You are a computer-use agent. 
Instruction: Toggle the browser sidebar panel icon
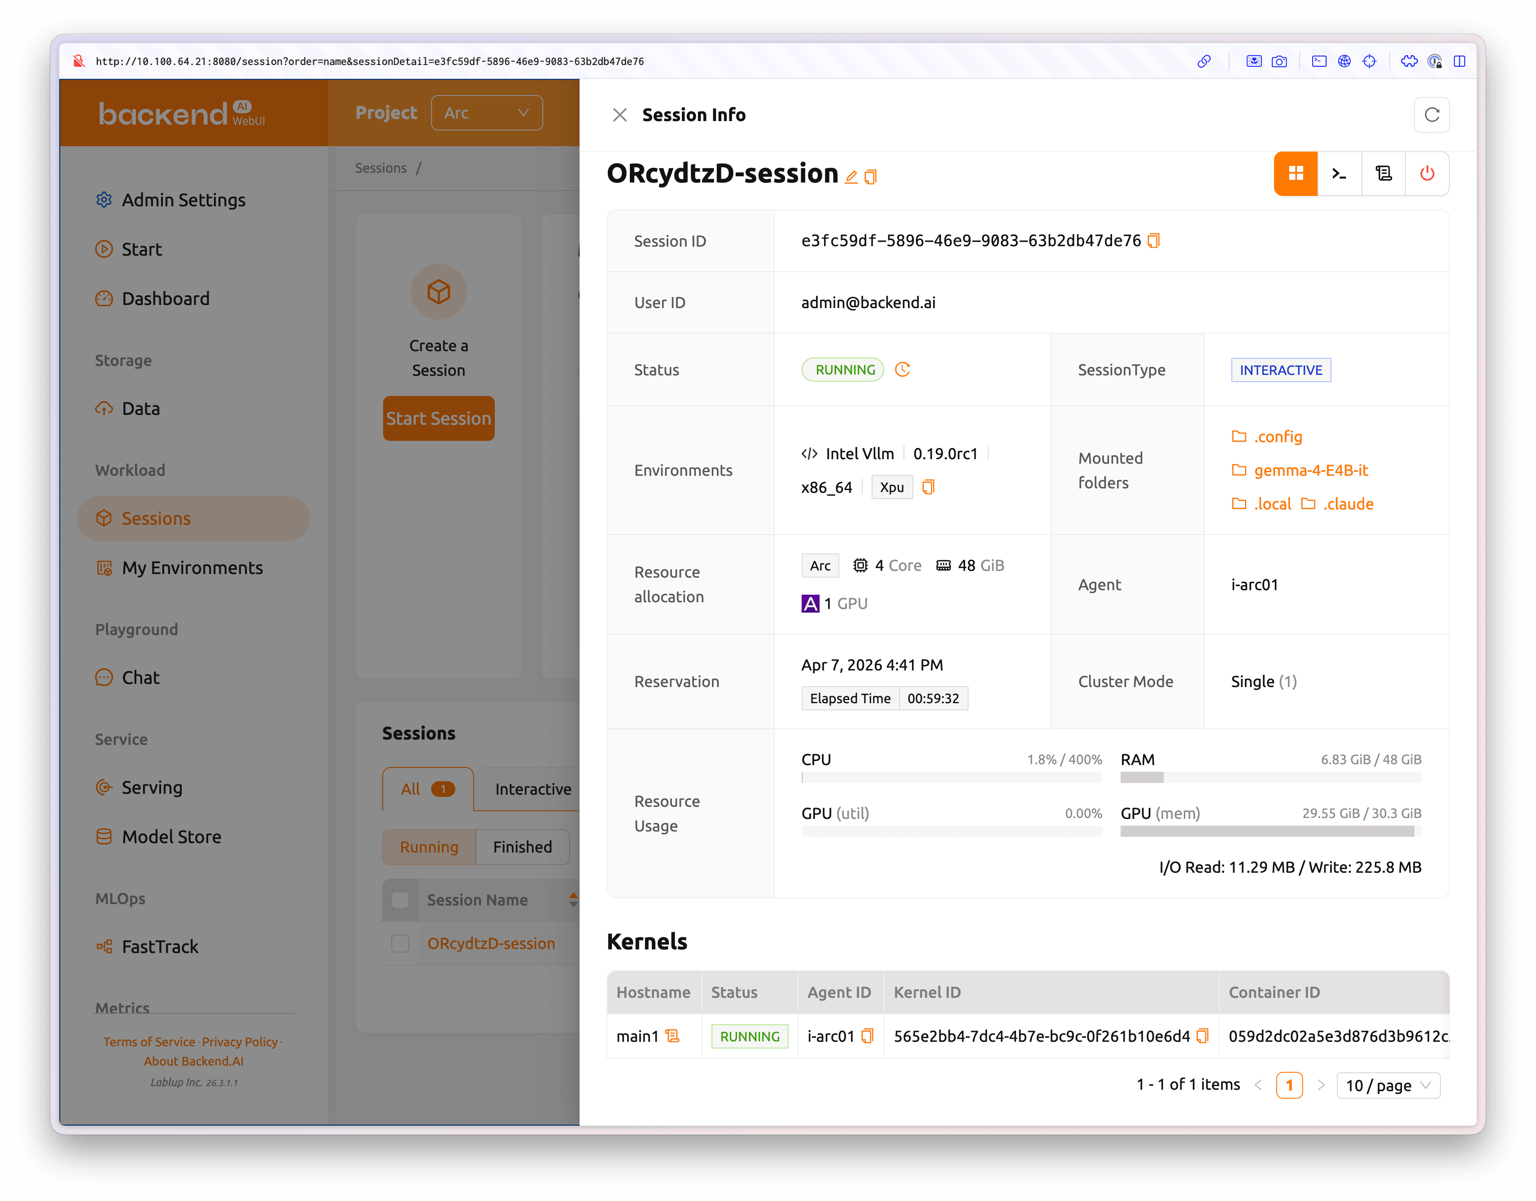pyautogui.click(x=1459, y=61)
